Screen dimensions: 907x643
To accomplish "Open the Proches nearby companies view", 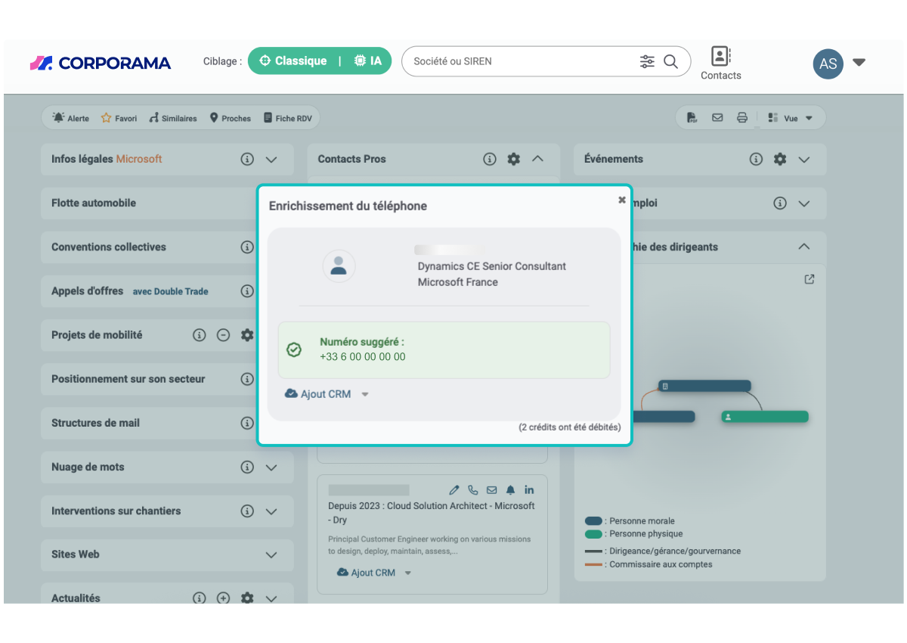I will (x=231, y=118).
